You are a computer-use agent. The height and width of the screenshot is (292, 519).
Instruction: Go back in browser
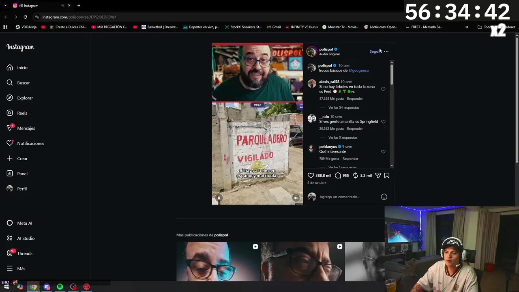tap(6, 17)
